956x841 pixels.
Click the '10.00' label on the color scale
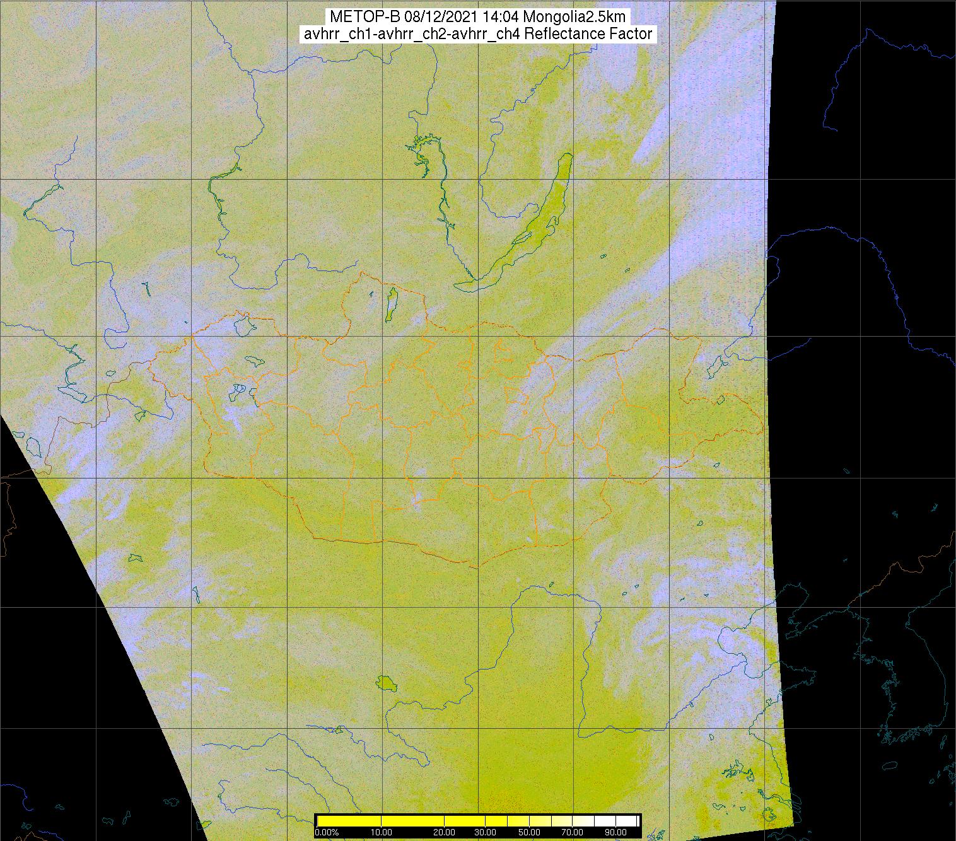point(381,832)
